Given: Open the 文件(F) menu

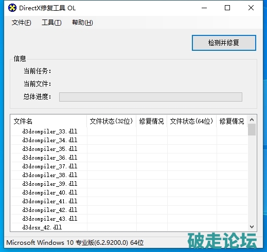Looking at the screenshot, I should point(22,23).
